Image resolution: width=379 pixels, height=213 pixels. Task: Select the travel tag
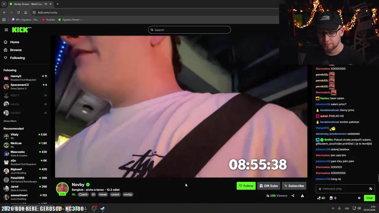tap(103, 194)
